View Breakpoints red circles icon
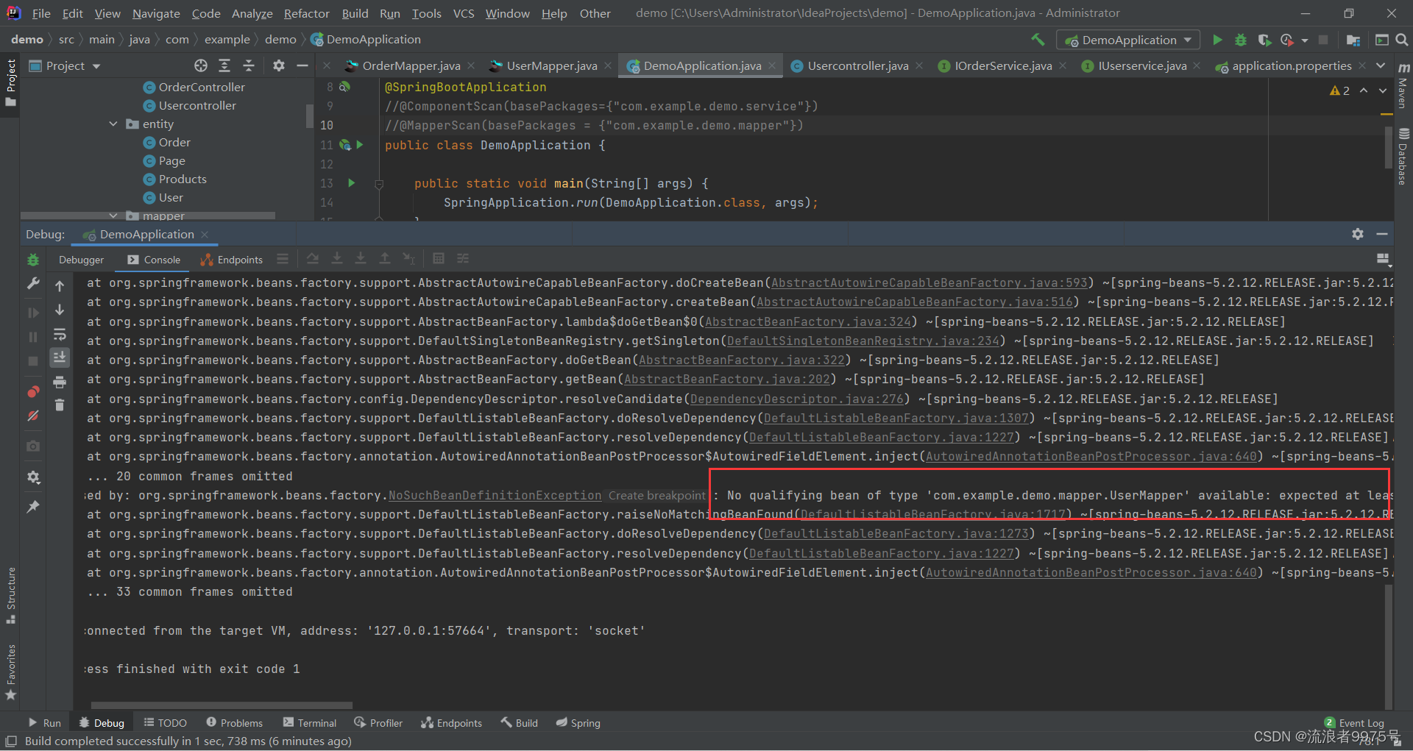1413x751 pixels. click(x=33, y=391)
